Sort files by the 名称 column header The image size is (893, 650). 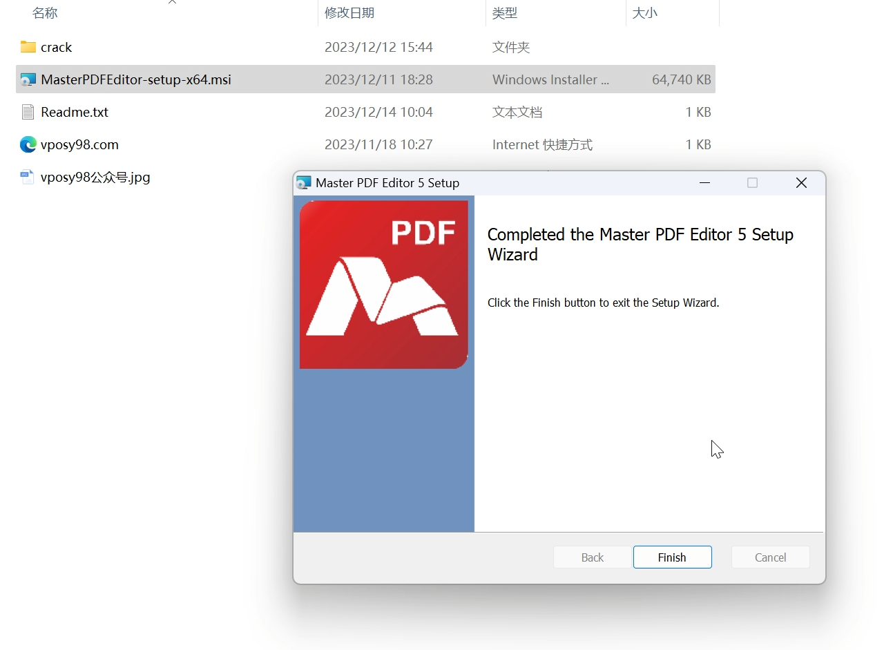[46, 13]
